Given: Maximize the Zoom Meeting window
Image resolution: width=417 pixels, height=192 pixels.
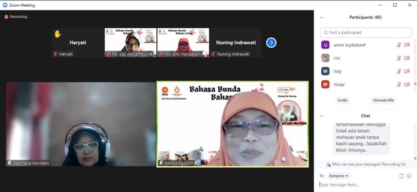Looking at the screenshot, I should 395,5.
